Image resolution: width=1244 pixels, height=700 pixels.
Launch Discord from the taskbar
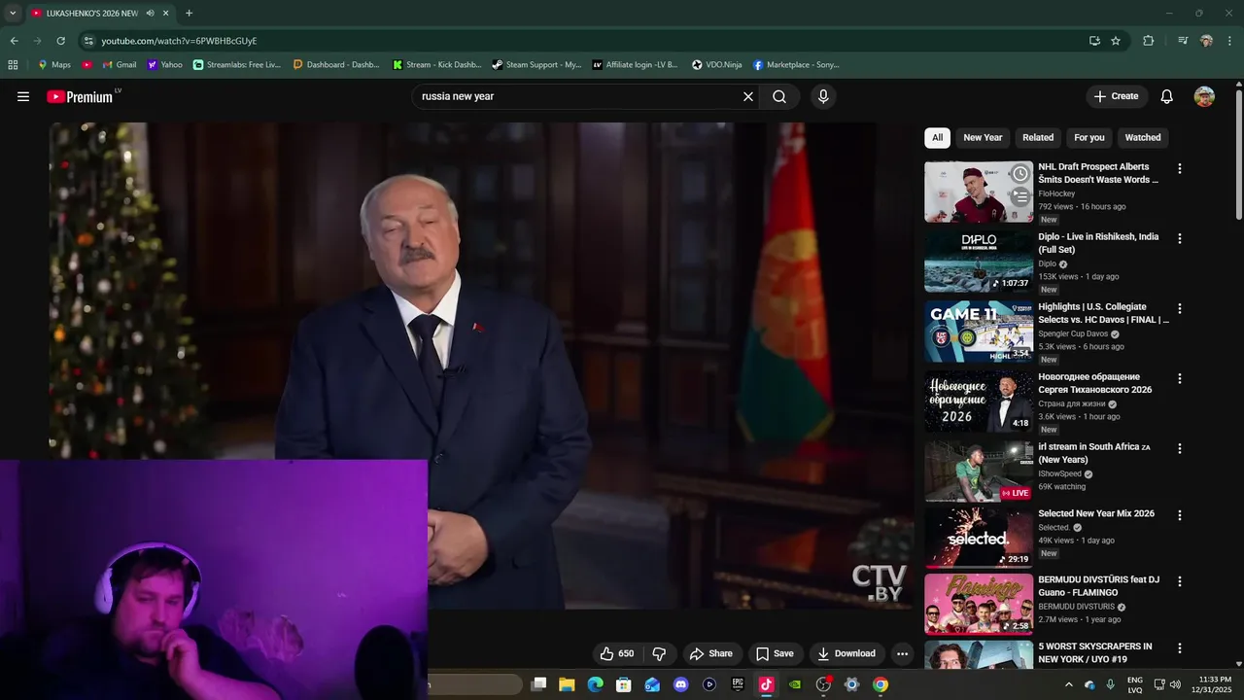pyautogui.click(x=680, y=684)
